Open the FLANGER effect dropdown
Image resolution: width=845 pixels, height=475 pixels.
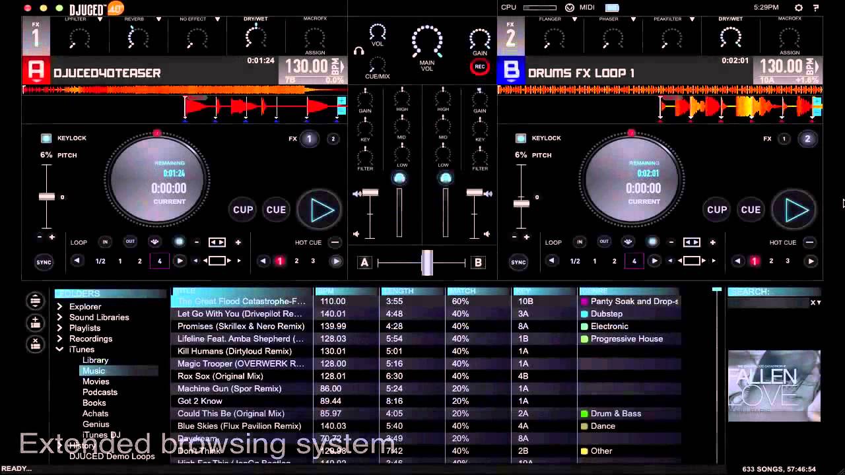coord(575,19)
